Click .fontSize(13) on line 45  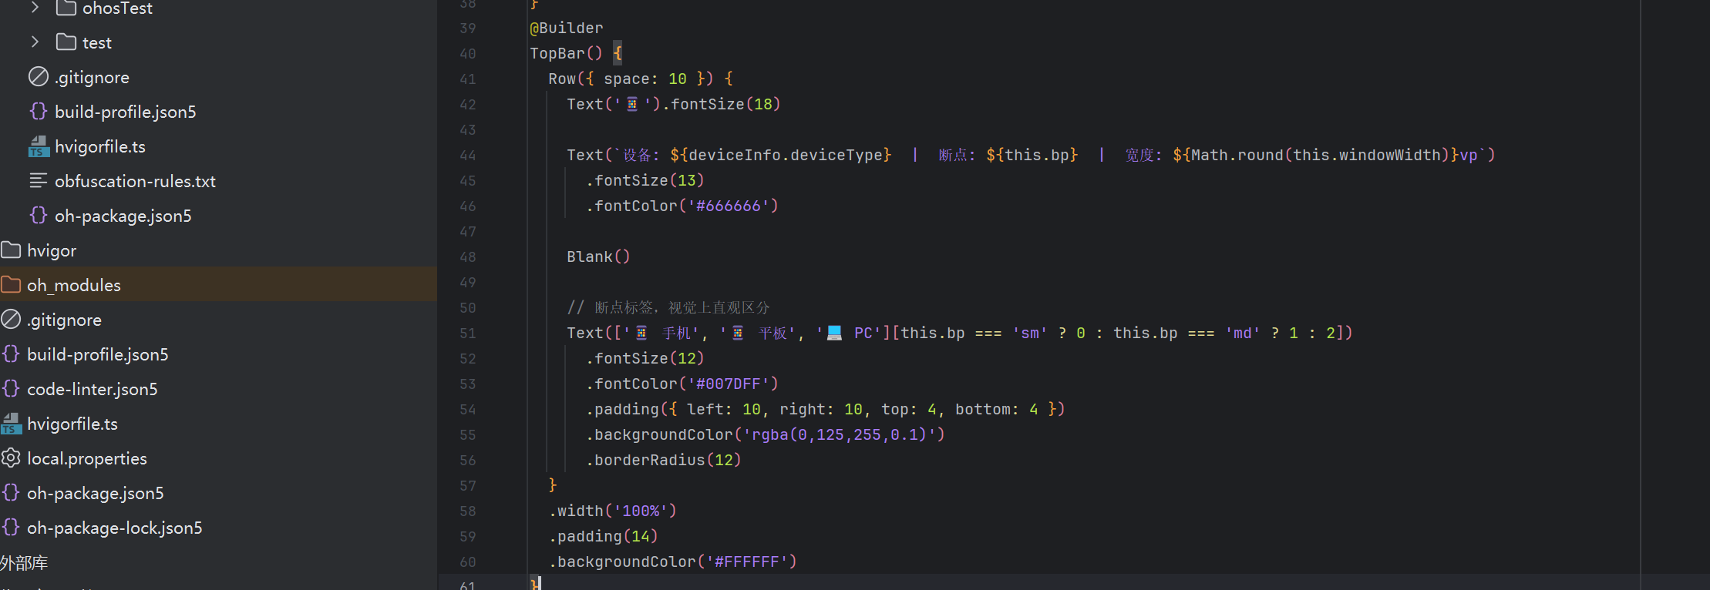645,180
